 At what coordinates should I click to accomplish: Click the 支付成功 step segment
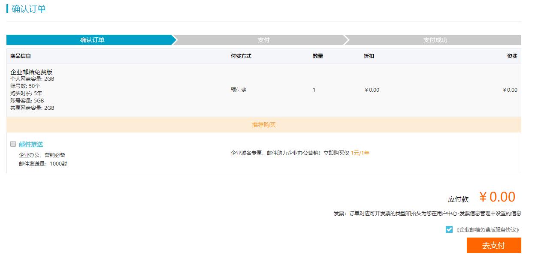click(435, 39)
